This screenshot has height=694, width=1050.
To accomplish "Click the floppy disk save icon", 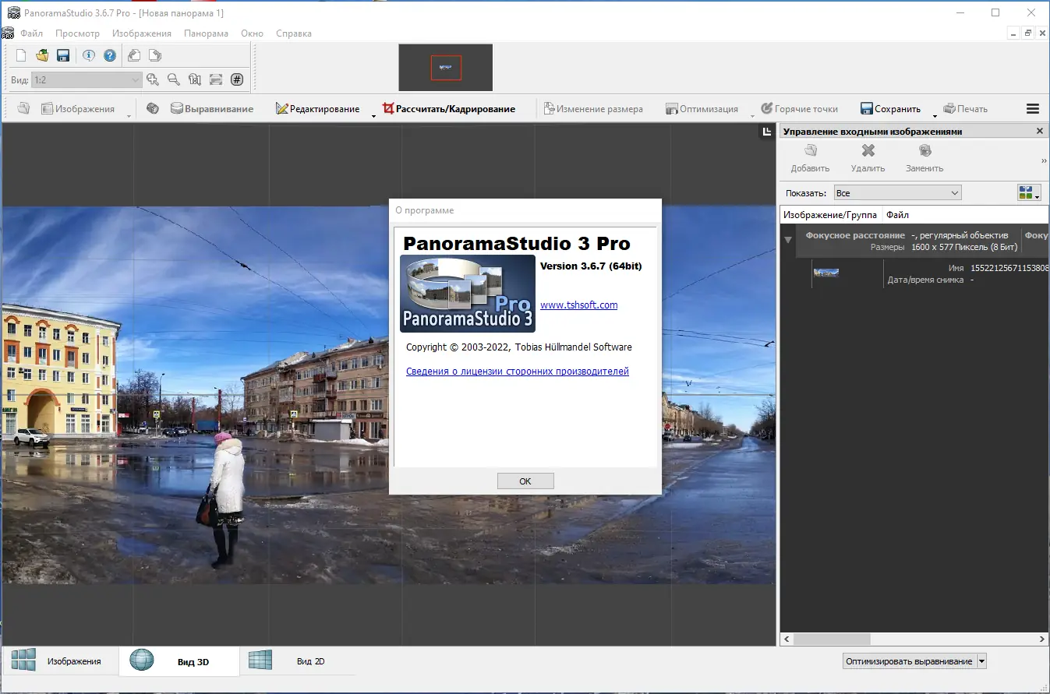I will tap(63, 55).
